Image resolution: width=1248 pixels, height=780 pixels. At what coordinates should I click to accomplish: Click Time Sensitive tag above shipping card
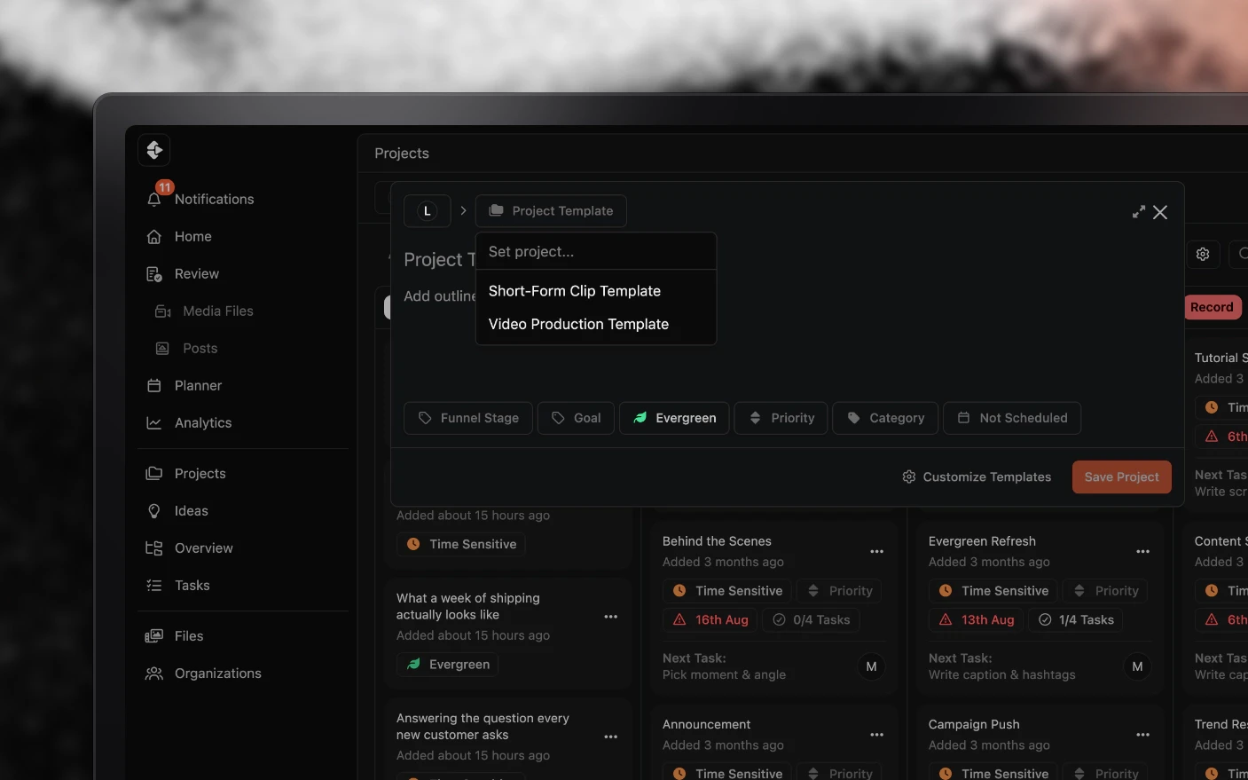pos(461,545)
